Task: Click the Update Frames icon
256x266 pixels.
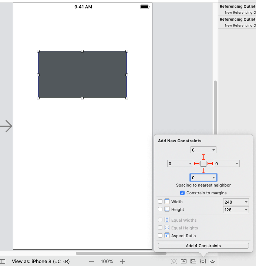Action: (174, 261)
